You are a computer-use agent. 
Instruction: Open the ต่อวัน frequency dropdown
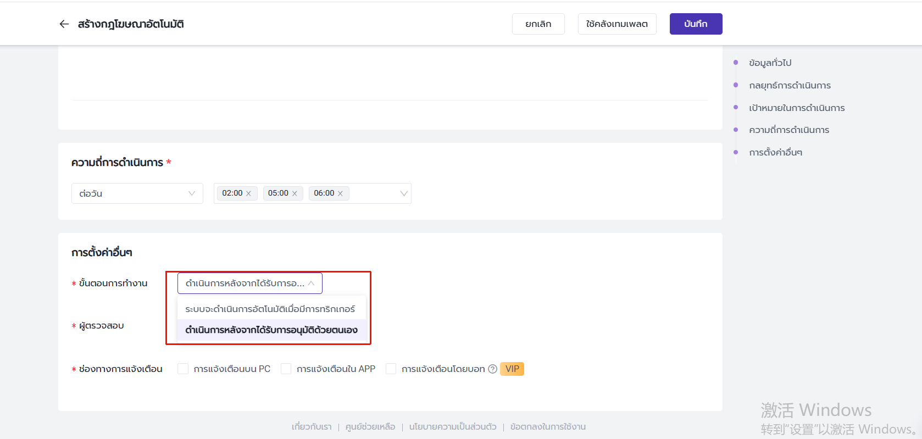137,193
